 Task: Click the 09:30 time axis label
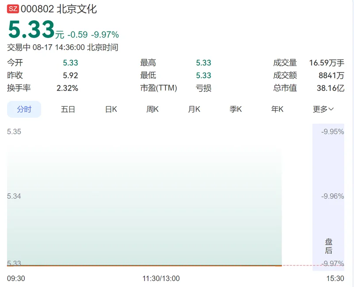16,279
